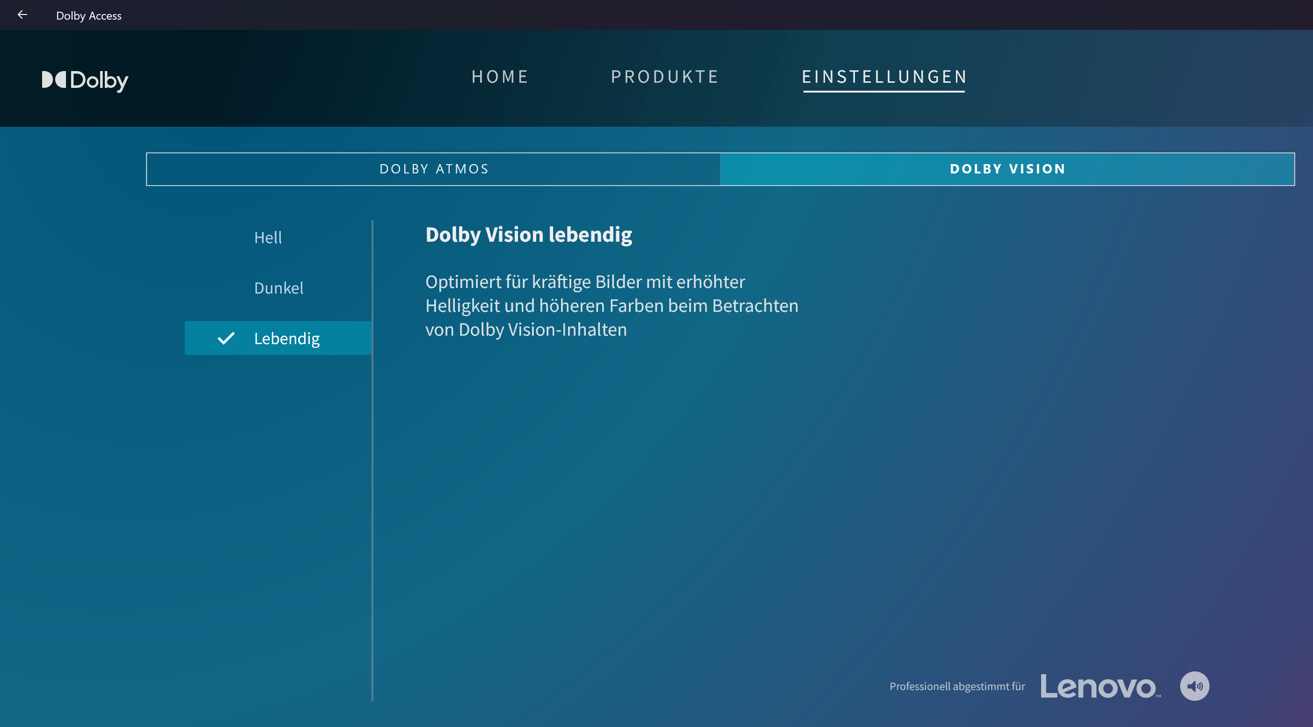Switch to DOLBY ATMOS settings
Screen dimensions: 1313x727
[x=433, y=169]
